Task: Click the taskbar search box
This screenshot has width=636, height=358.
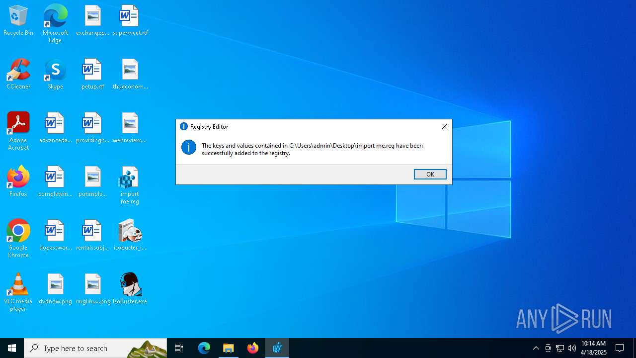Action: (95, 348)
